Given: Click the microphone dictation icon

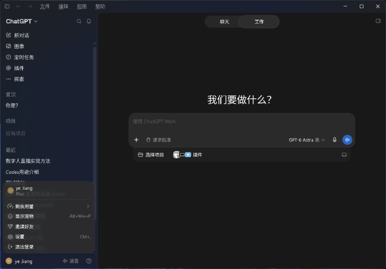Looking at the screenshot, I should (335, 140).
